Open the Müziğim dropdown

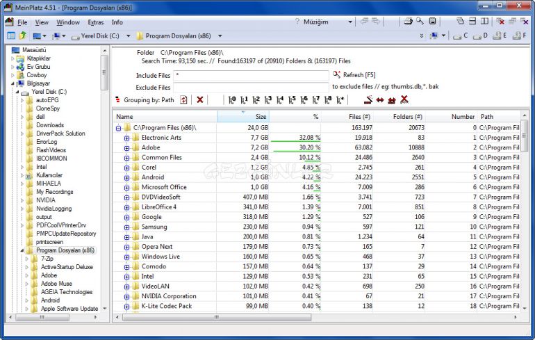(350, 22)
